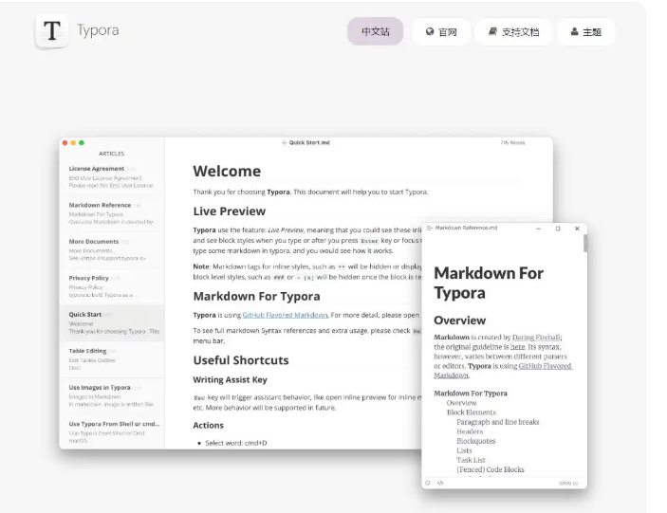Click the scrollbar thumb in Markdown Reference window
This screenshot has height=513, width=667.
(585, 243)
